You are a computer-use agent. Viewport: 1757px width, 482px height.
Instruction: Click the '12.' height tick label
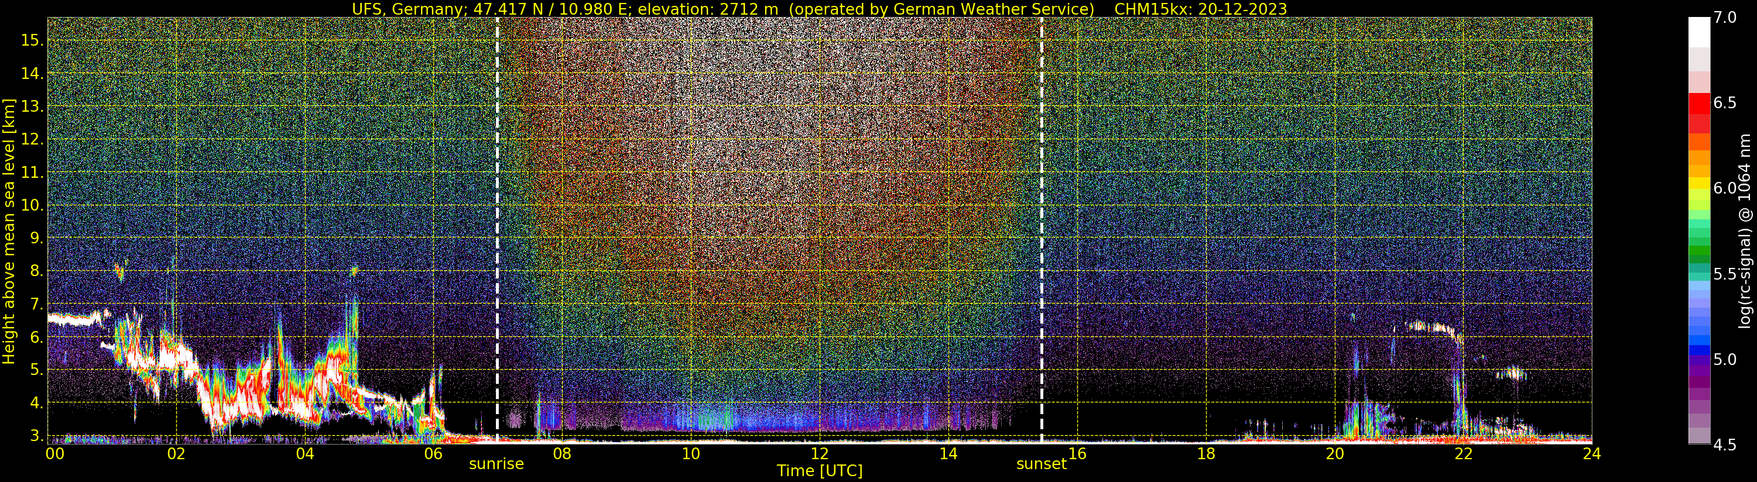click(33, 139)
